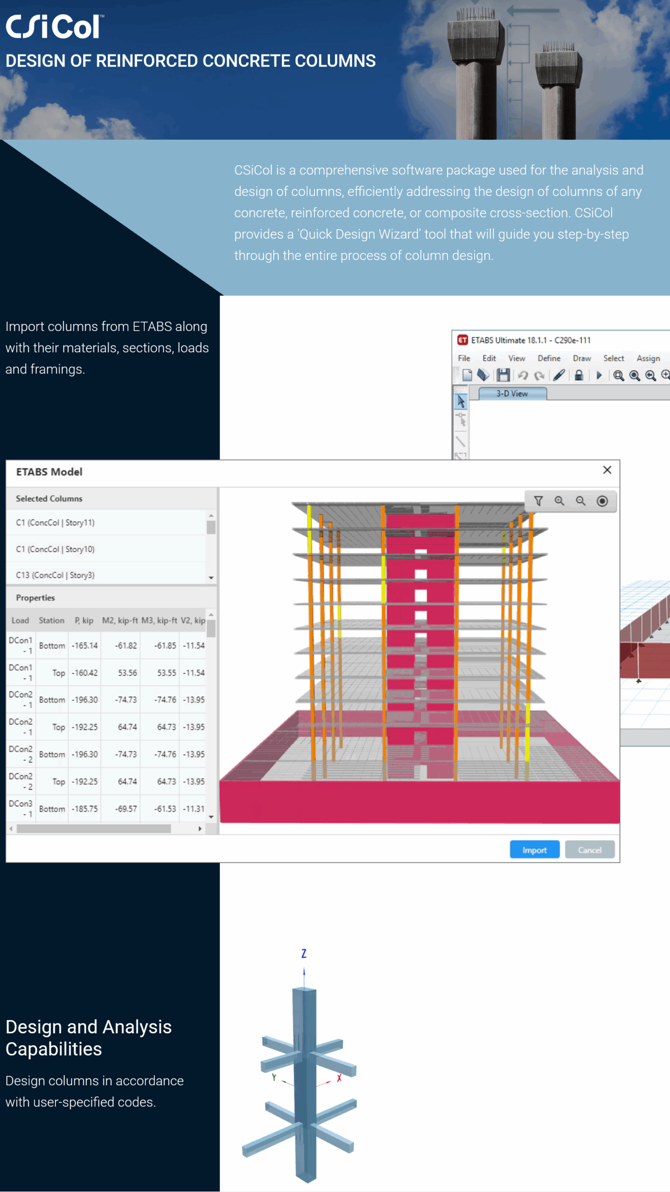Click the lock model icon
Viewport: 670px width, 1192px height.
point(579,375)
